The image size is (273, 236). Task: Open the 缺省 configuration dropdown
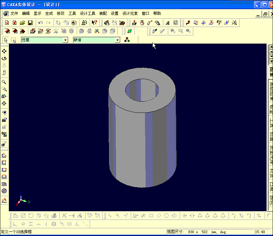pyautogui.click(x=117, y=40)
